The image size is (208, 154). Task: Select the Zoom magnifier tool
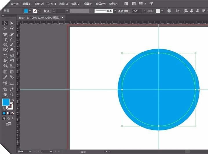(12, 94)
